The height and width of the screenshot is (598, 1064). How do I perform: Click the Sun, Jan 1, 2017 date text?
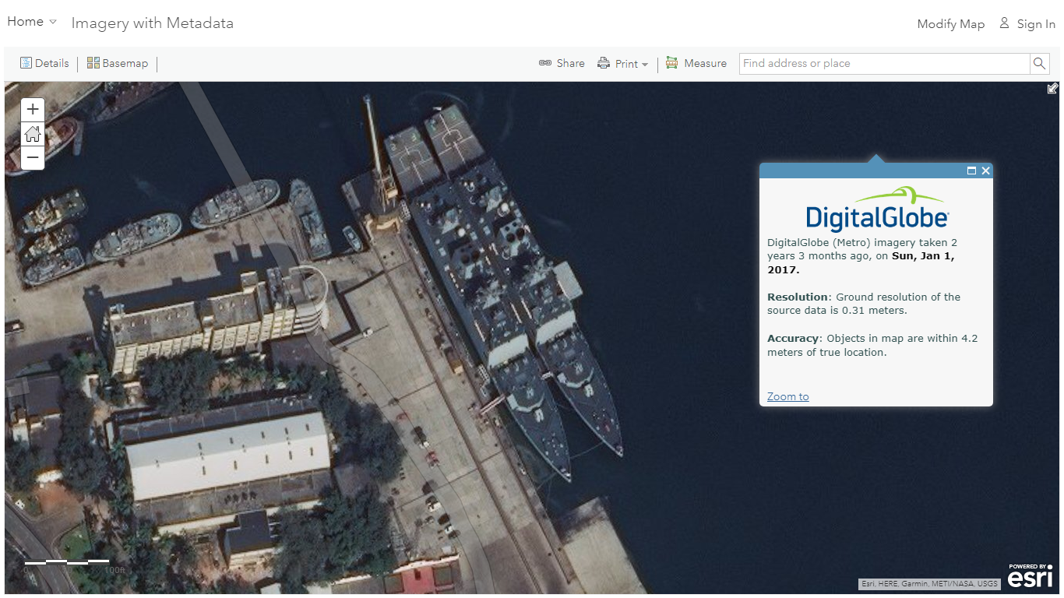[861, 262]
